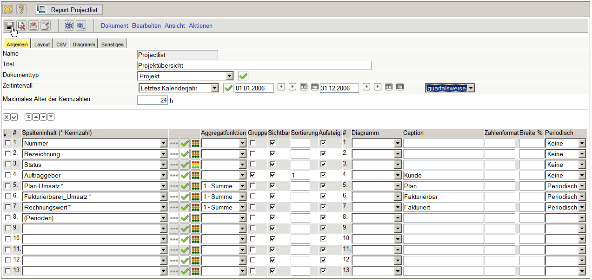The width and height of the screenshot is (592, 280).
Task: Click the ellipsis button in the Nummer row
Action: coord(174,143)
